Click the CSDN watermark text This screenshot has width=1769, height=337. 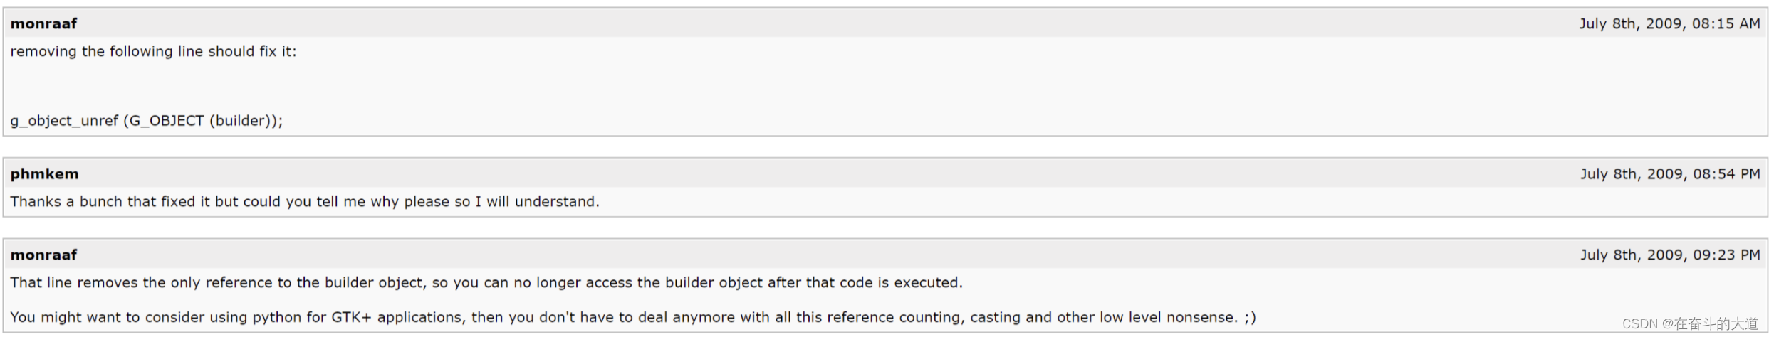[1689, 324]
